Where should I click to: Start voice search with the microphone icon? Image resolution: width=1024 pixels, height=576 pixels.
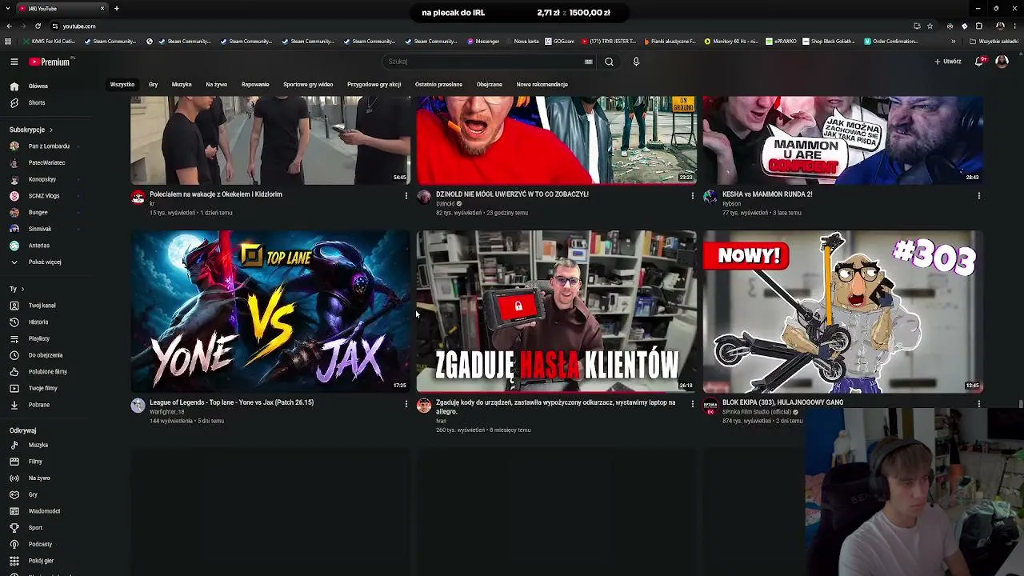click(636, 62)
